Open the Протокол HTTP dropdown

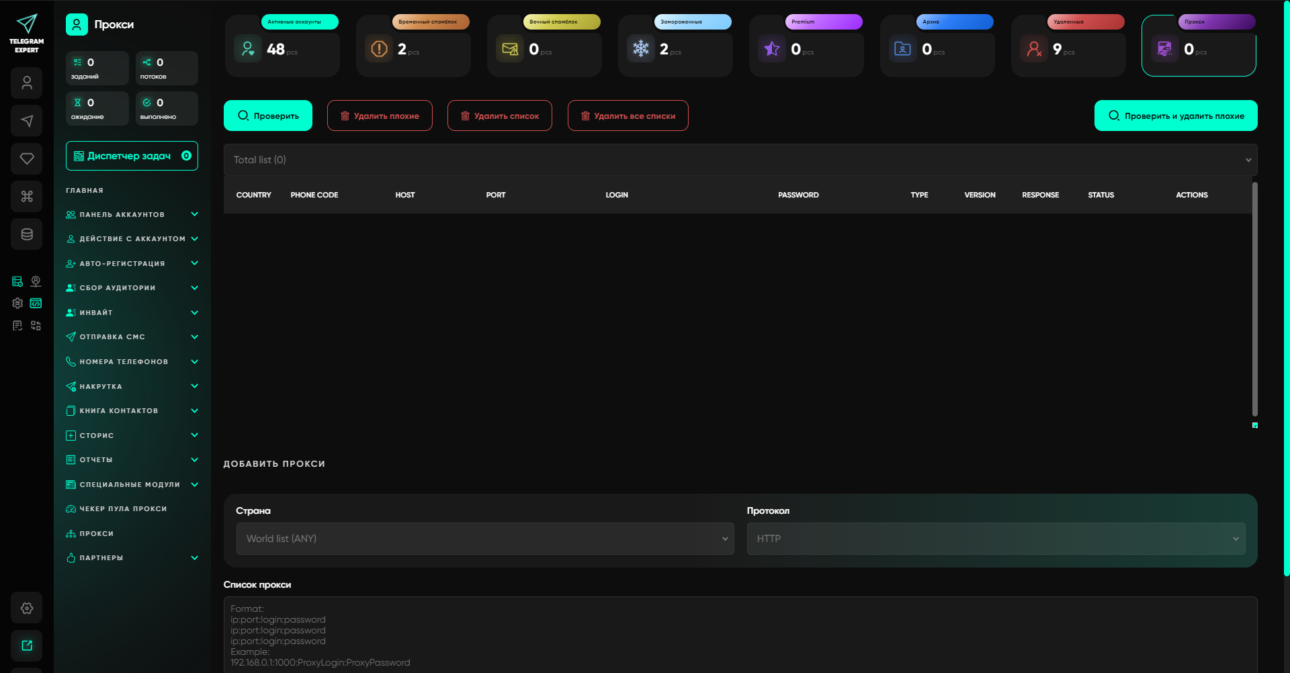coord(996,539)
